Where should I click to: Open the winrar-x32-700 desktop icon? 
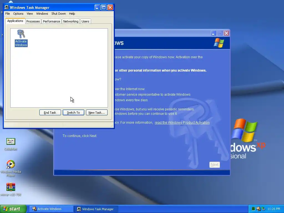point(11,189)
